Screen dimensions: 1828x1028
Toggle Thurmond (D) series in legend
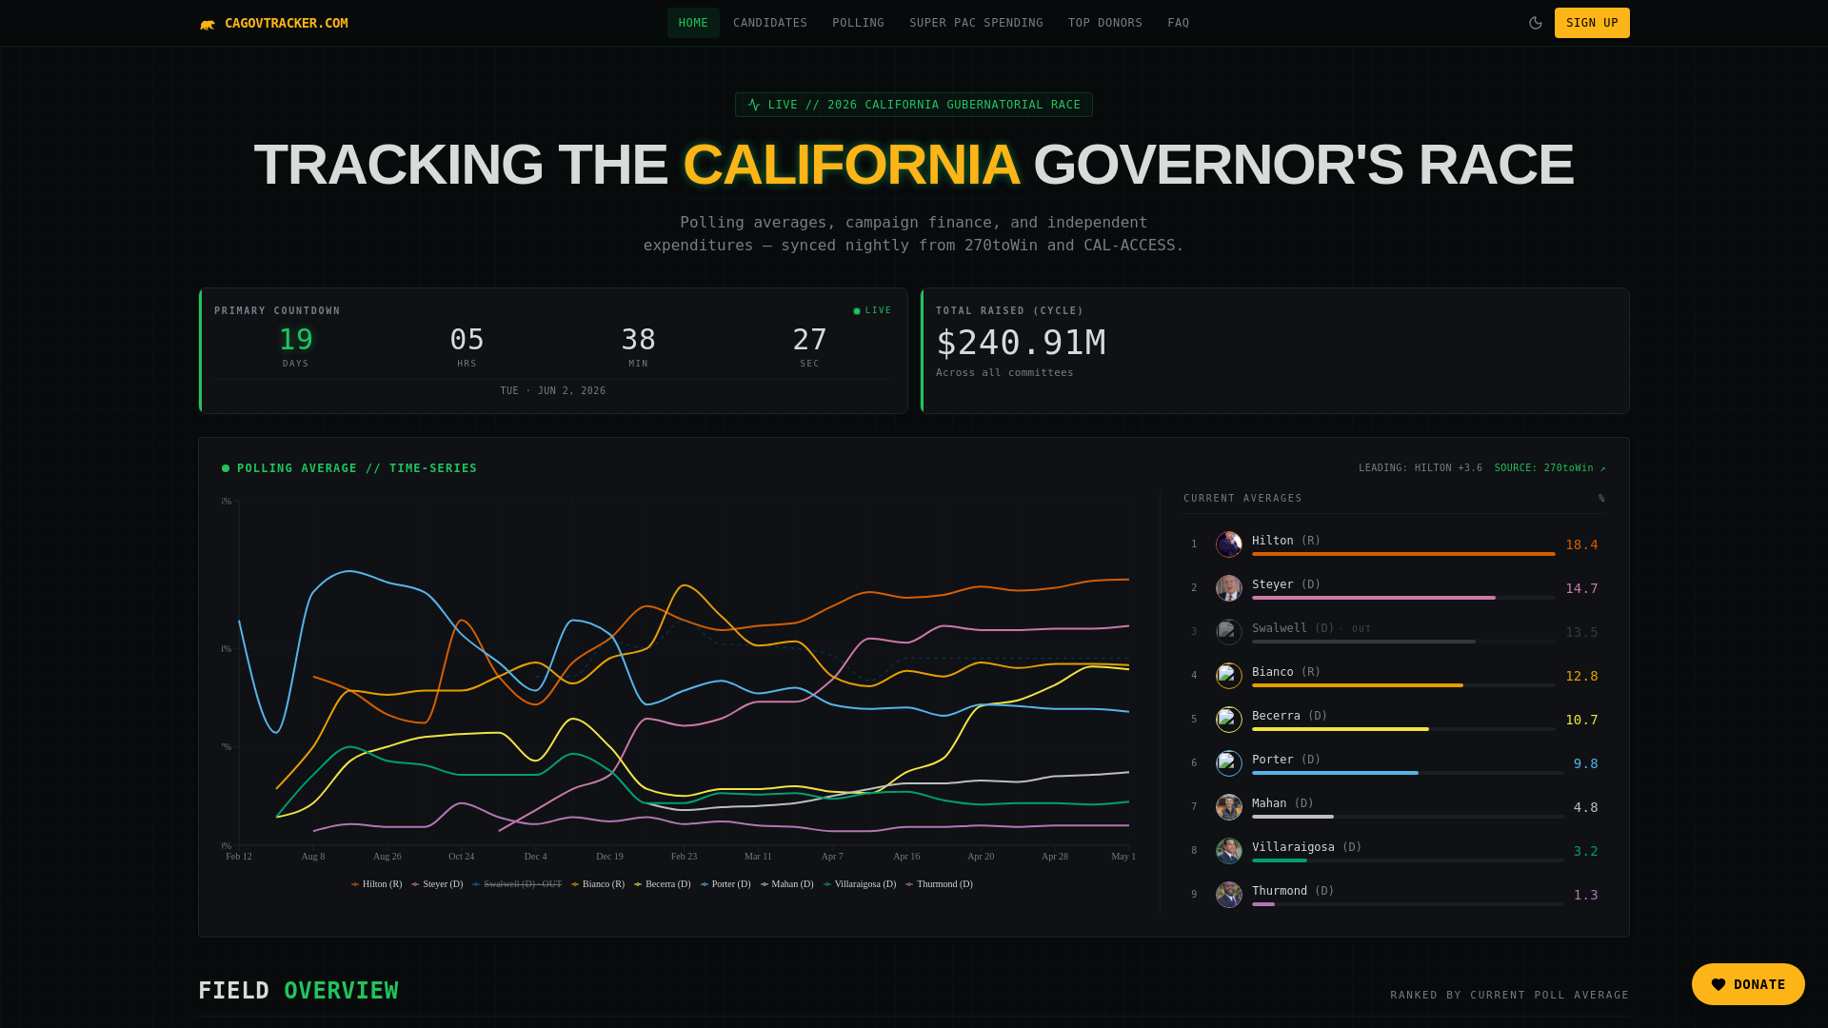click(939, 884)
